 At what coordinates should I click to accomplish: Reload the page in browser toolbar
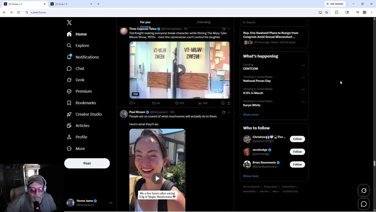[x=18, y=12]
